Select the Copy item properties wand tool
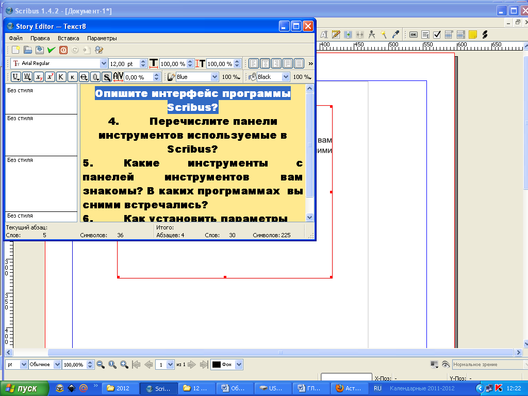The image size is (528, 396). tap(384, 35)
